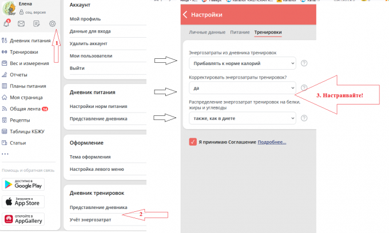Screen dimensions: 389x233
Task: Open the AppGallery store badge
Action: point(23,219)
